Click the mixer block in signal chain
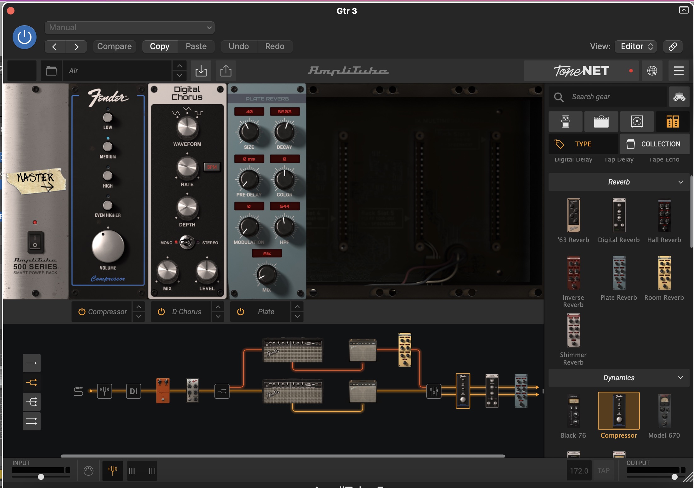Screen dimensions: 694x488 434,391
